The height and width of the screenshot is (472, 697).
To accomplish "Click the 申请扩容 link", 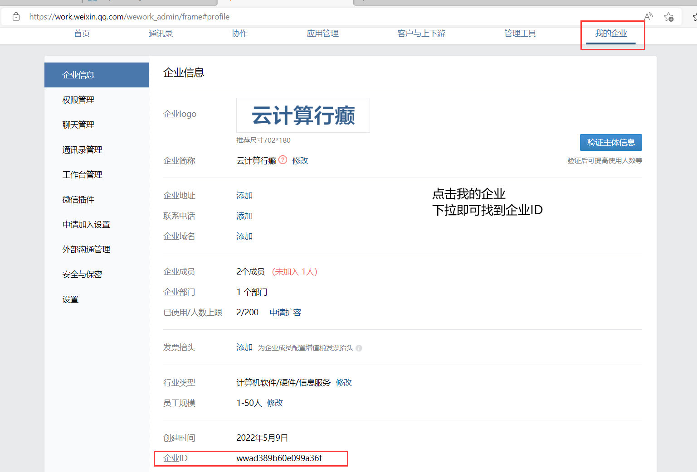I will tap(285, 313).
